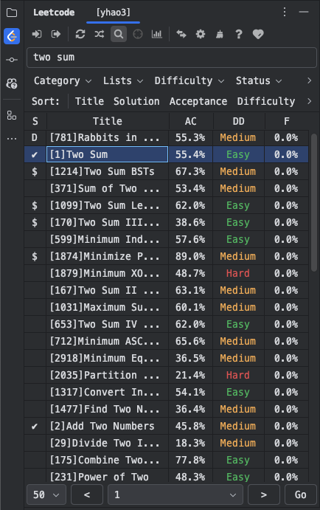
Task: Go to the next page
Action: point(264,495)
